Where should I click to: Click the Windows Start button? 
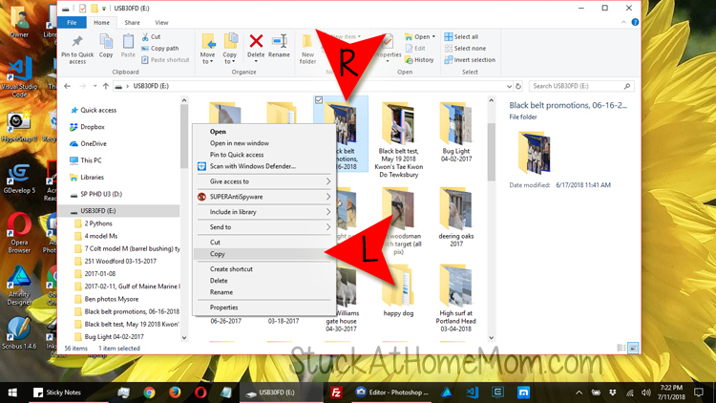(x=12, y=392)
